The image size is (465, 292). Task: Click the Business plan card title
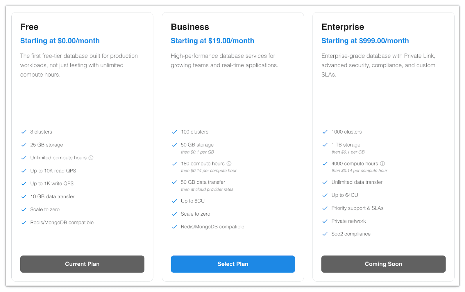(x=190, y=27)
